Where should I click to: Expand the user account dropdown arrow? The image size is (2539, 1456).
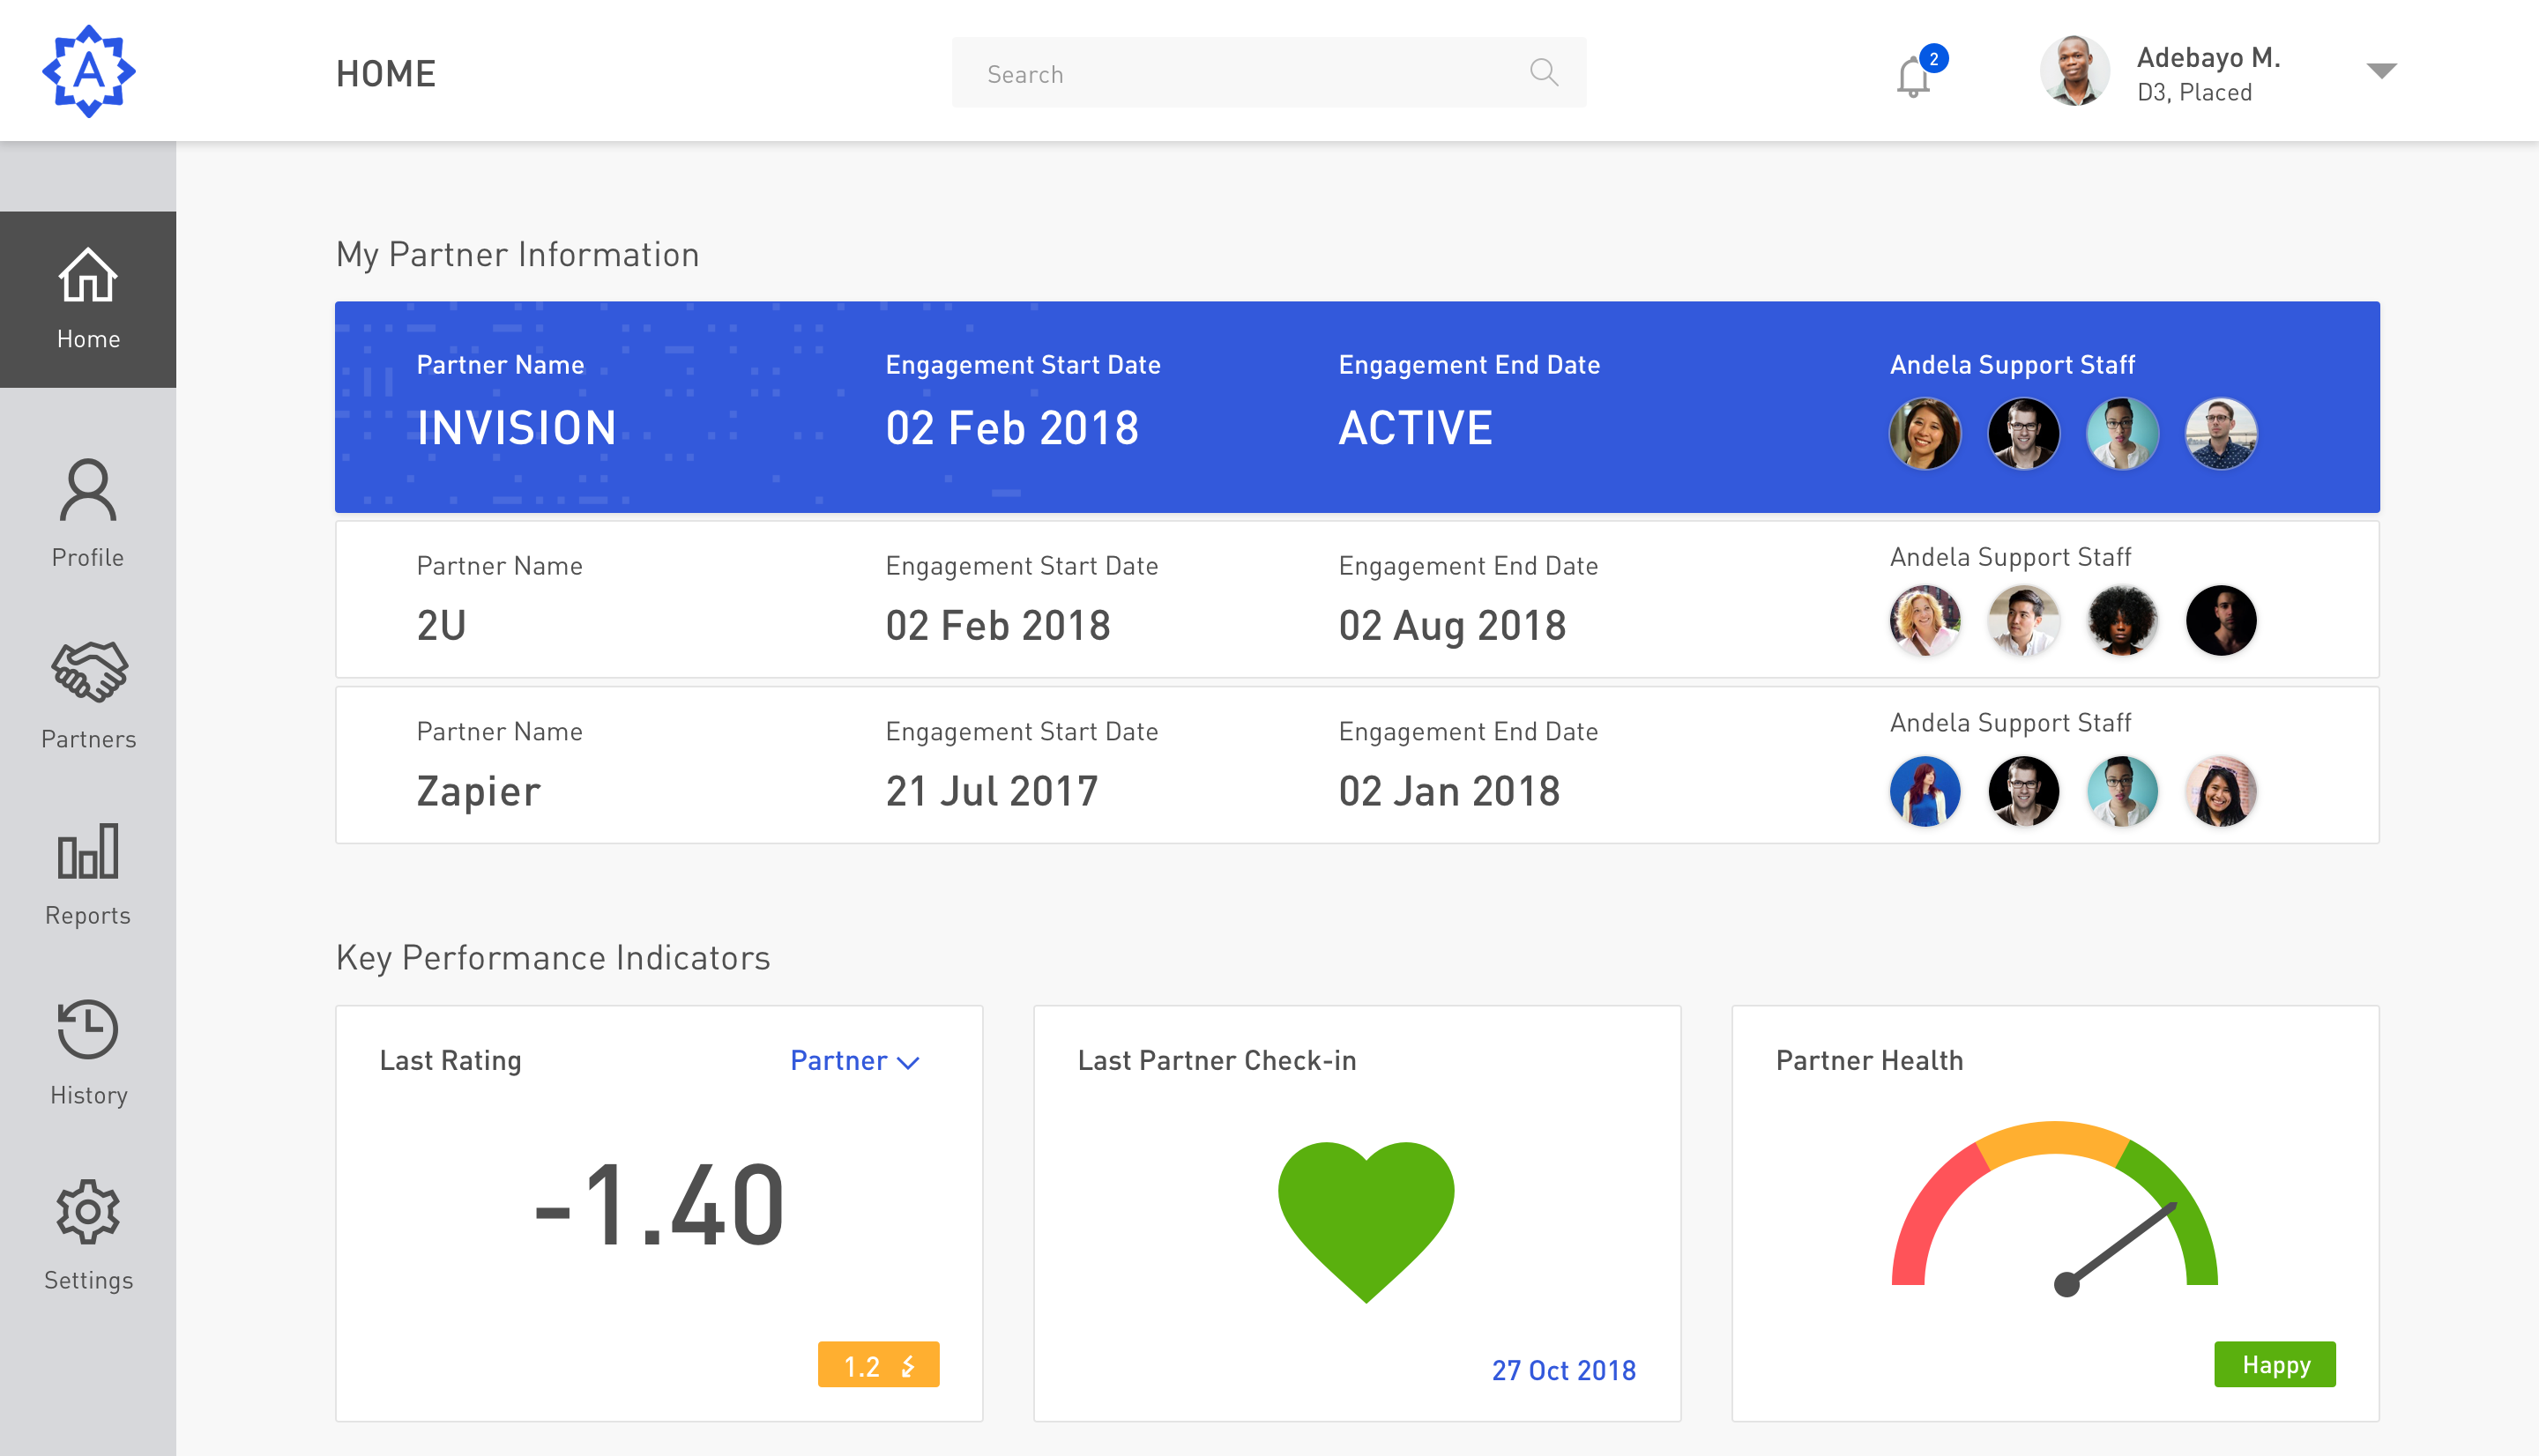pos(2381,71)
